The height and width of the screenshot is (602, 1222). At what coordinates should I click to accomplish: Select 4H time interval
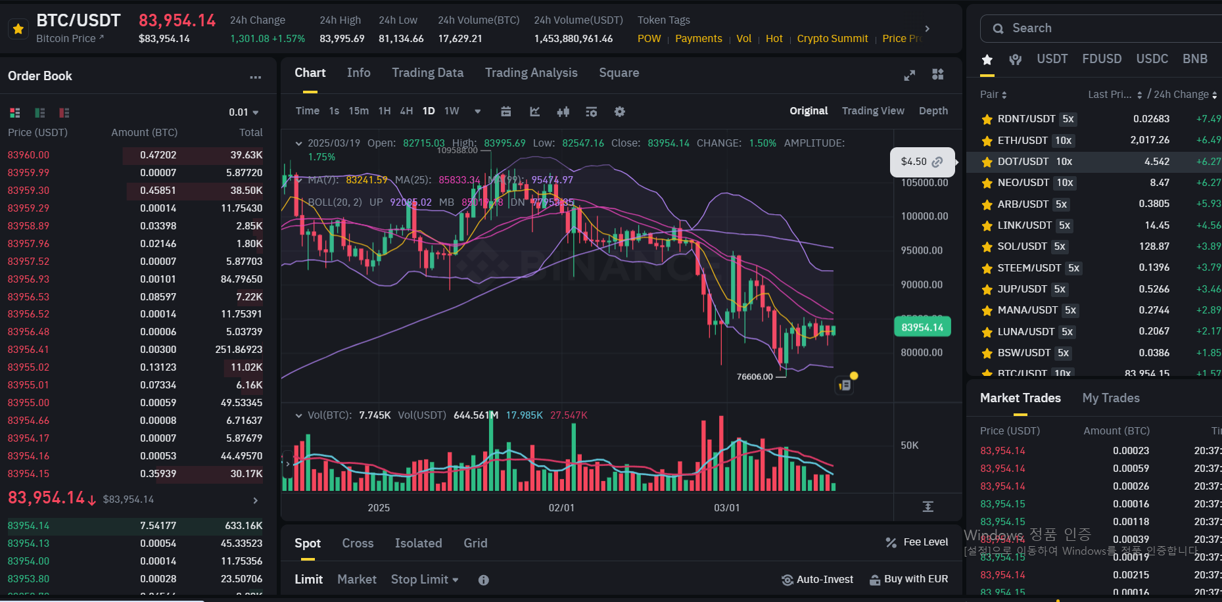tap(406, 111)
